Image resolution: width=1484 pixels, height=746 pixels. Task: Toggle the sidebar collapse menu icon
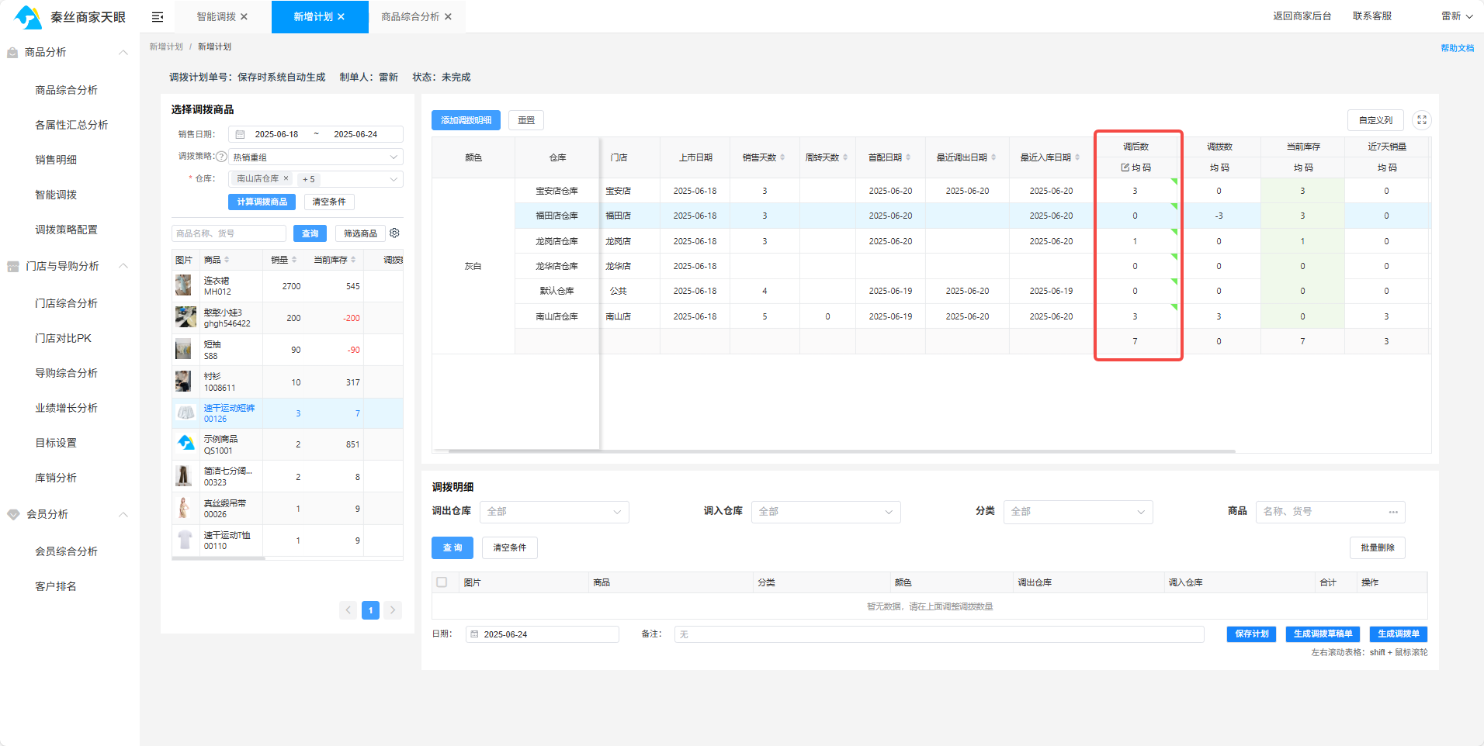pos(158,17)
